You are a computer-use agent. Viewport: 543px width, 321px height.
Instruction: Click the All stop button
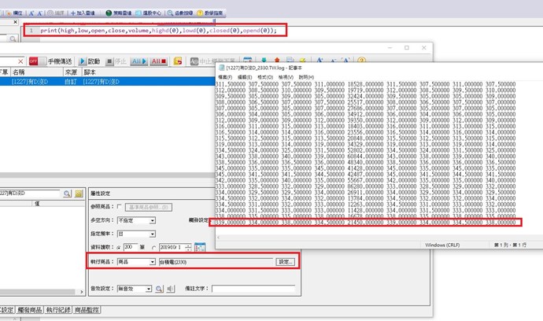[x=160, y=61]
